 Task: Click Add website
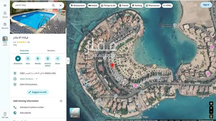(25, 113)
